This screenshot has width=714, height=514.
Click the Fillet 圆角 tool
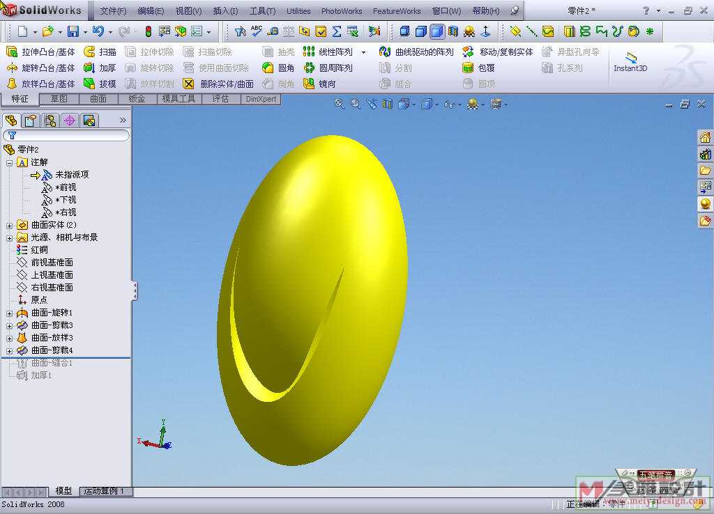coord(278,68)
